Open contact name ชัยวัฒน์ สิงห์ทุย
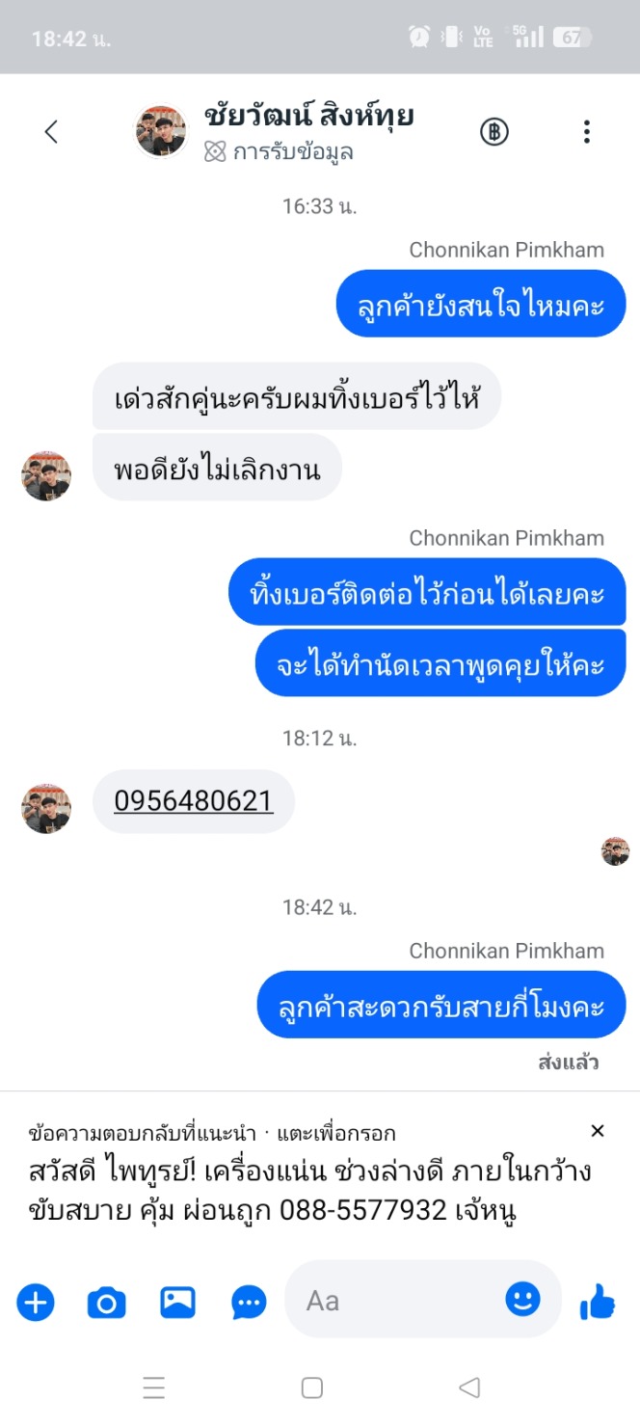Screen dimensions: 640x1427 pyautogui.click(x=309, y=116)
